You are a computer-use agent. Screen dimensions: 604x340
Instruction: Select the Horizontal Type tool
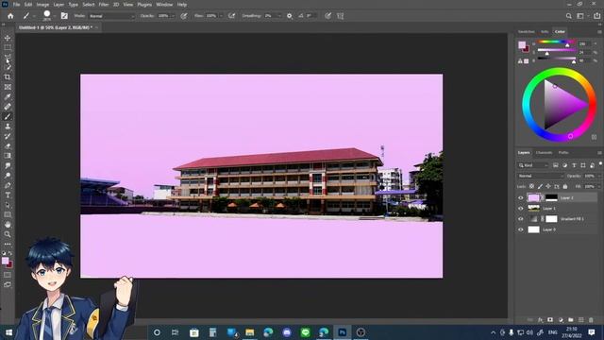8,195
